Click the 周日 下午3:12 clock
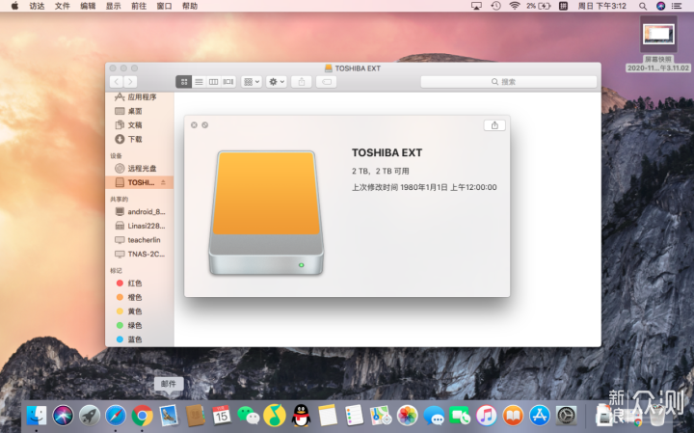This screenshot has height=433, width=694. pyautogui.click(x=601, y=6)
